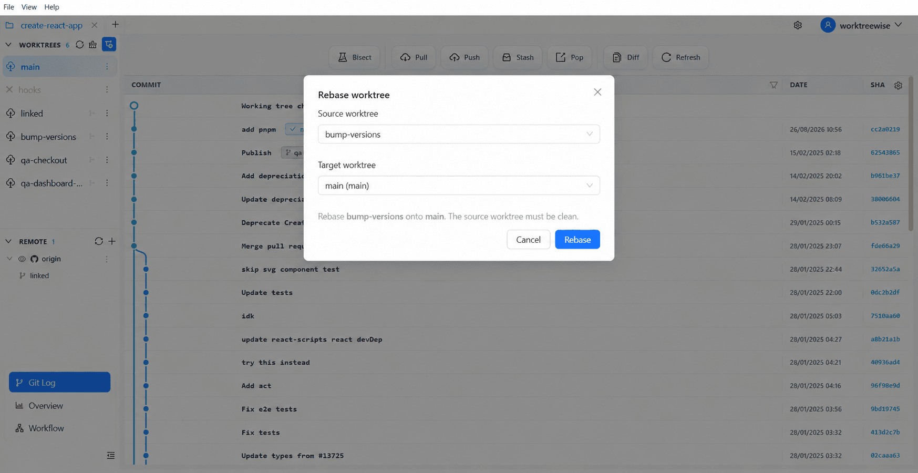
Task: Select the linked branch under origin
Action: click(x=39, y=275)
